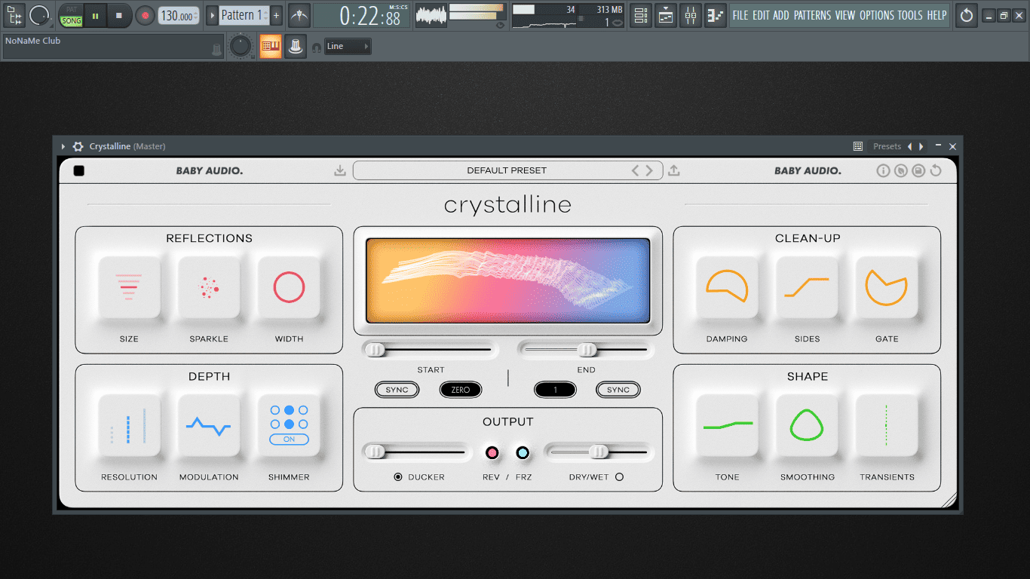Select previous preset via left chevron
Image resolution: width=1030 pixels, height=579 pixels.
point(636,170)
